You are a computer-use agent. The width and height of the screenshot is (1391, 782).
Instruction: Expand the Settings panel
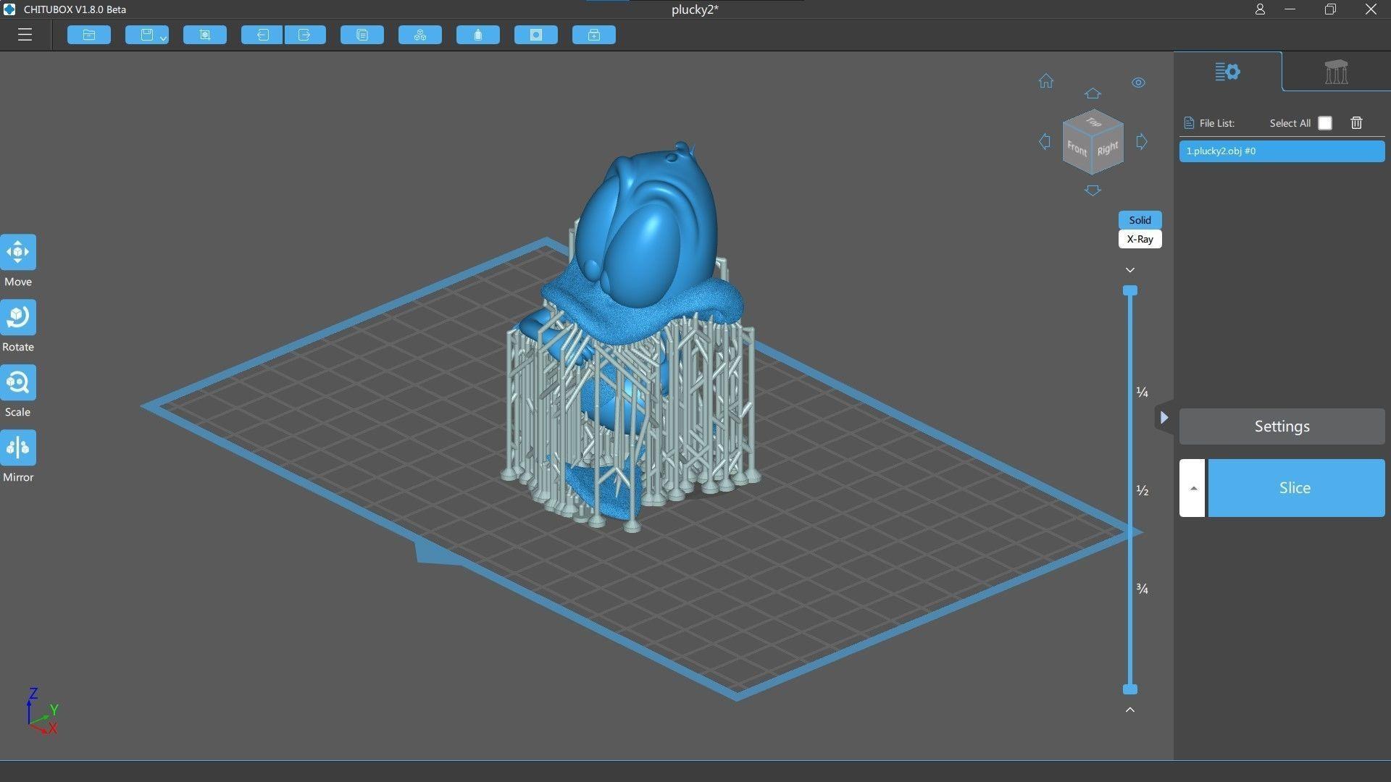[1166, 414]
